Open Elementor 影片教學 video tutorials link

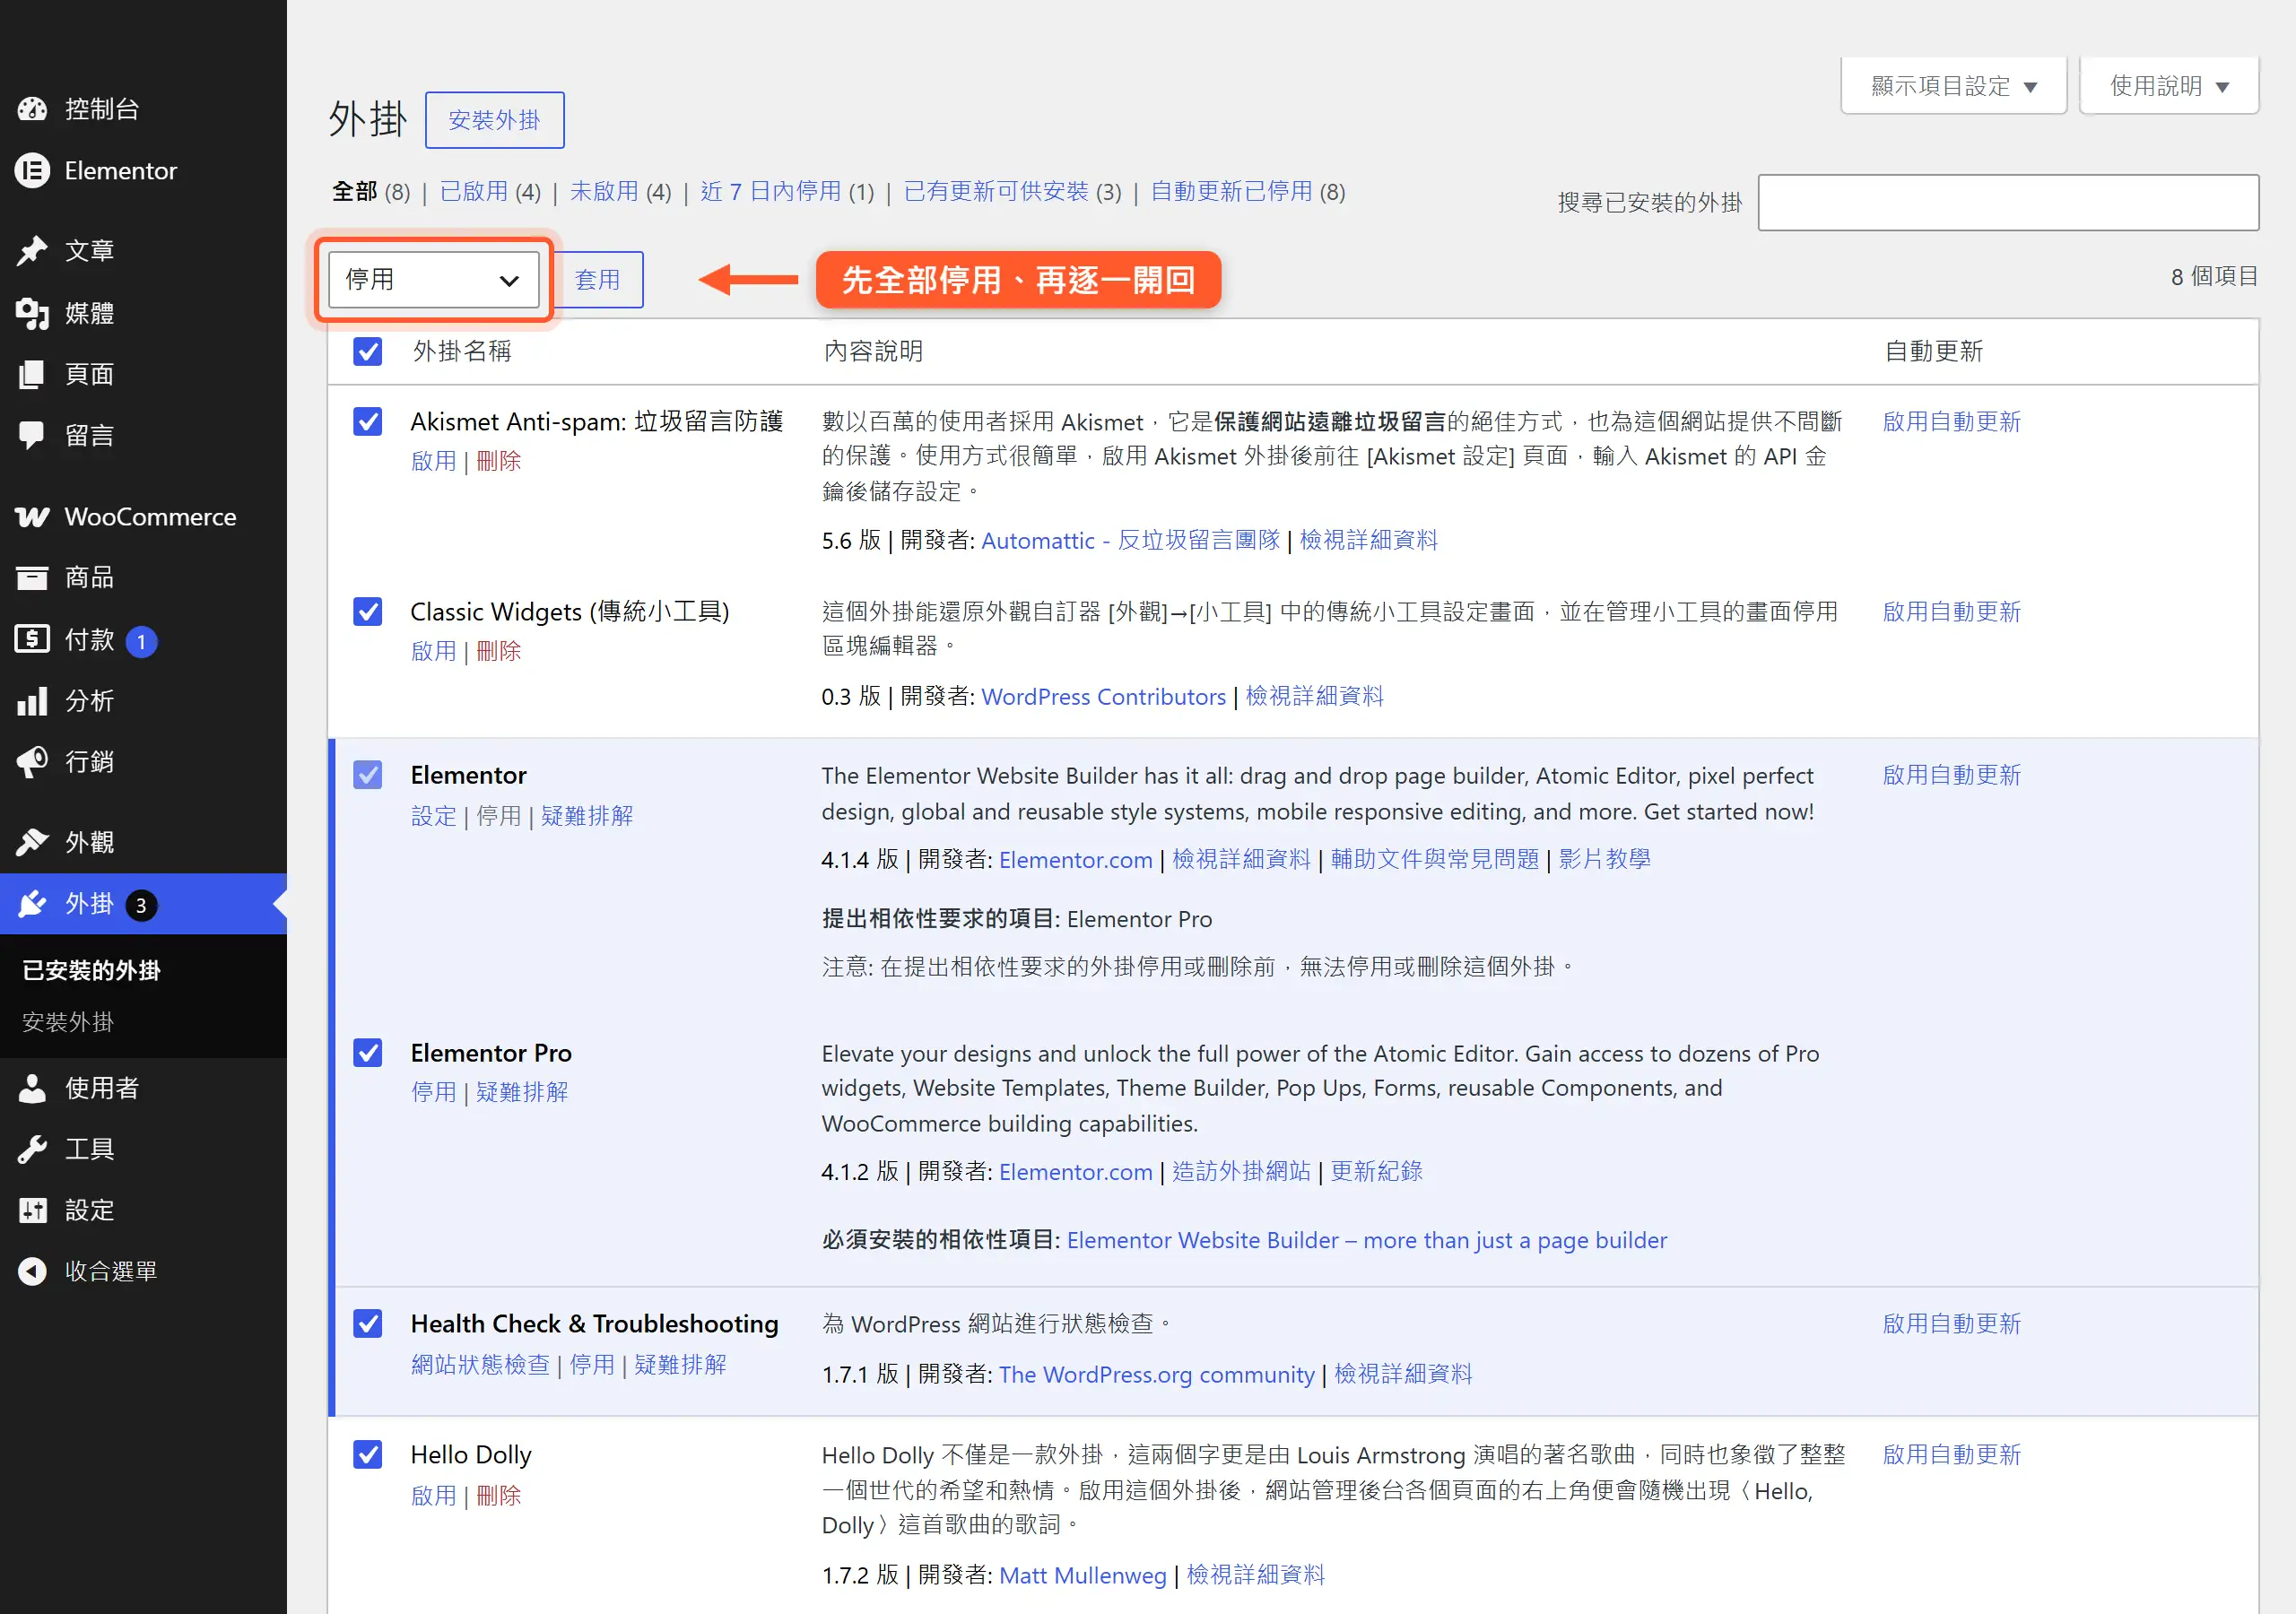[x=1604, y=859]
